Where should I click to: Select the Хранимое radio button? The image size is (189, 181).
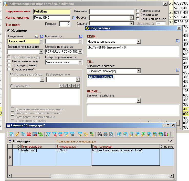click(x=8, y=31)
